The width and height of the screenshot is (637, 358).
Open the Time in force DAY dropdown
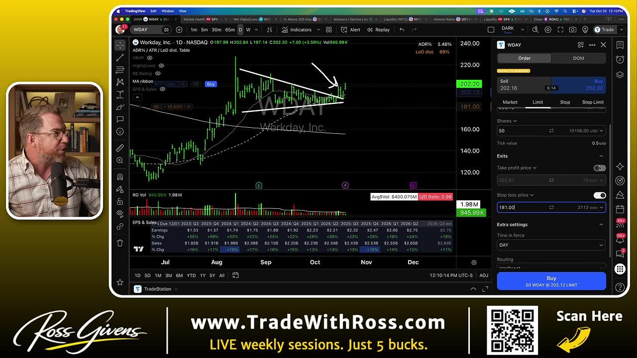(x=551, y=245)
